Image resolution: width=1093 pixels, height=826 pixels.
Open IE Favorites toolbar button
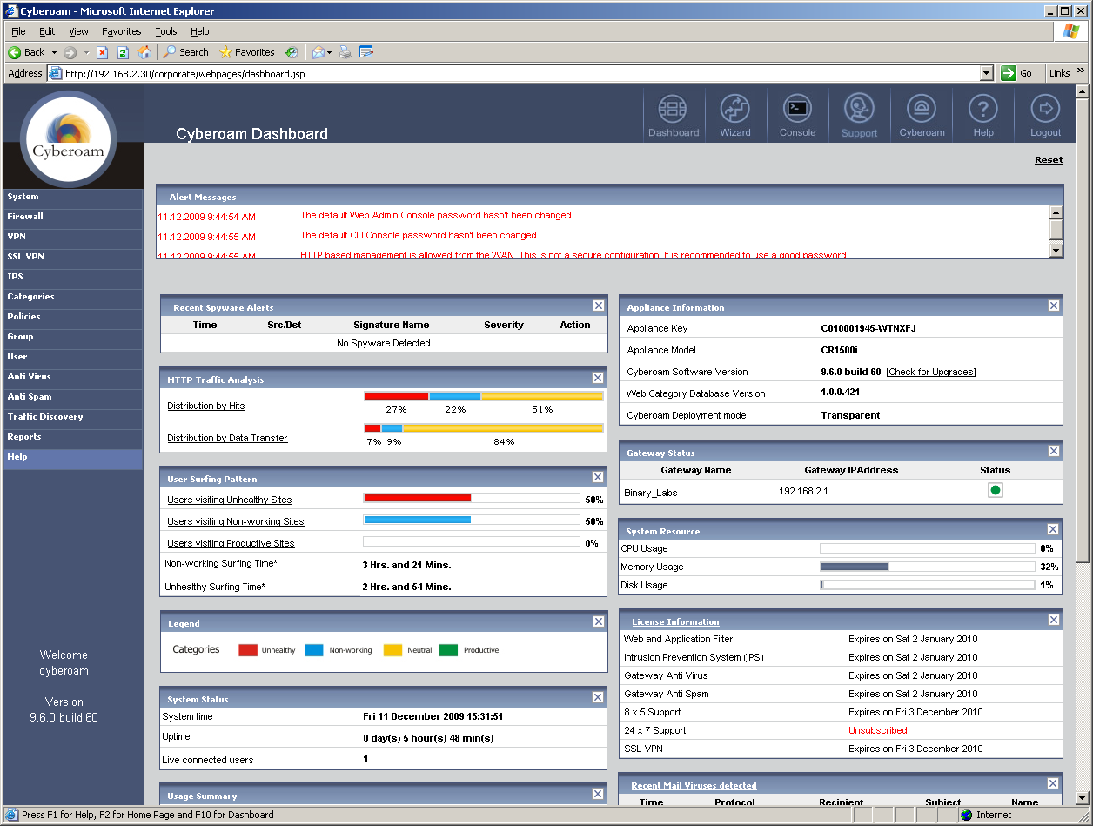(247, 52)
